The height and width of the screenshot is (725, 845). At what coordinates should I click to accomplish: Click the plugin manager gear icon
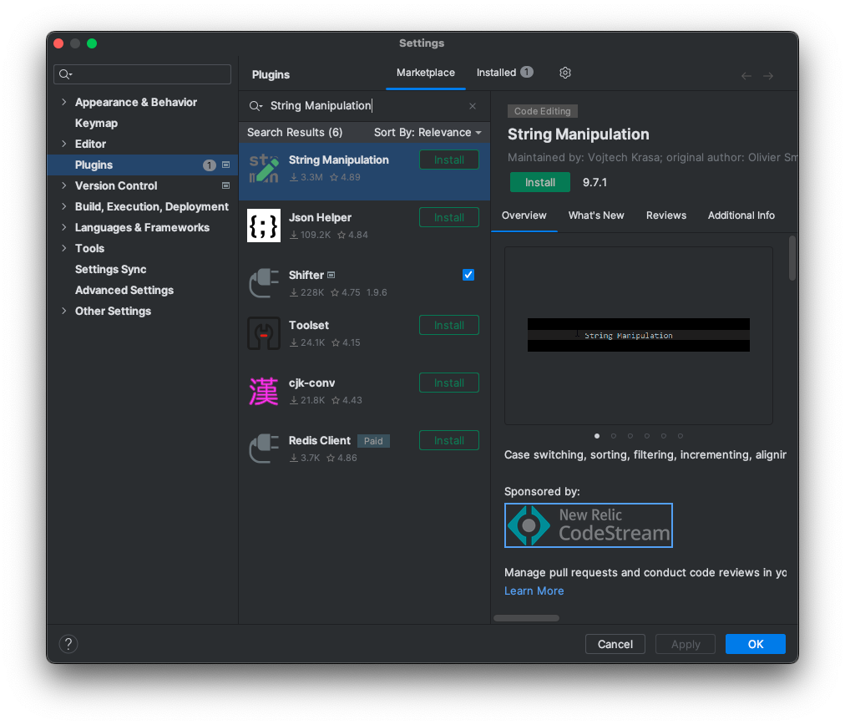pos(564,73)
